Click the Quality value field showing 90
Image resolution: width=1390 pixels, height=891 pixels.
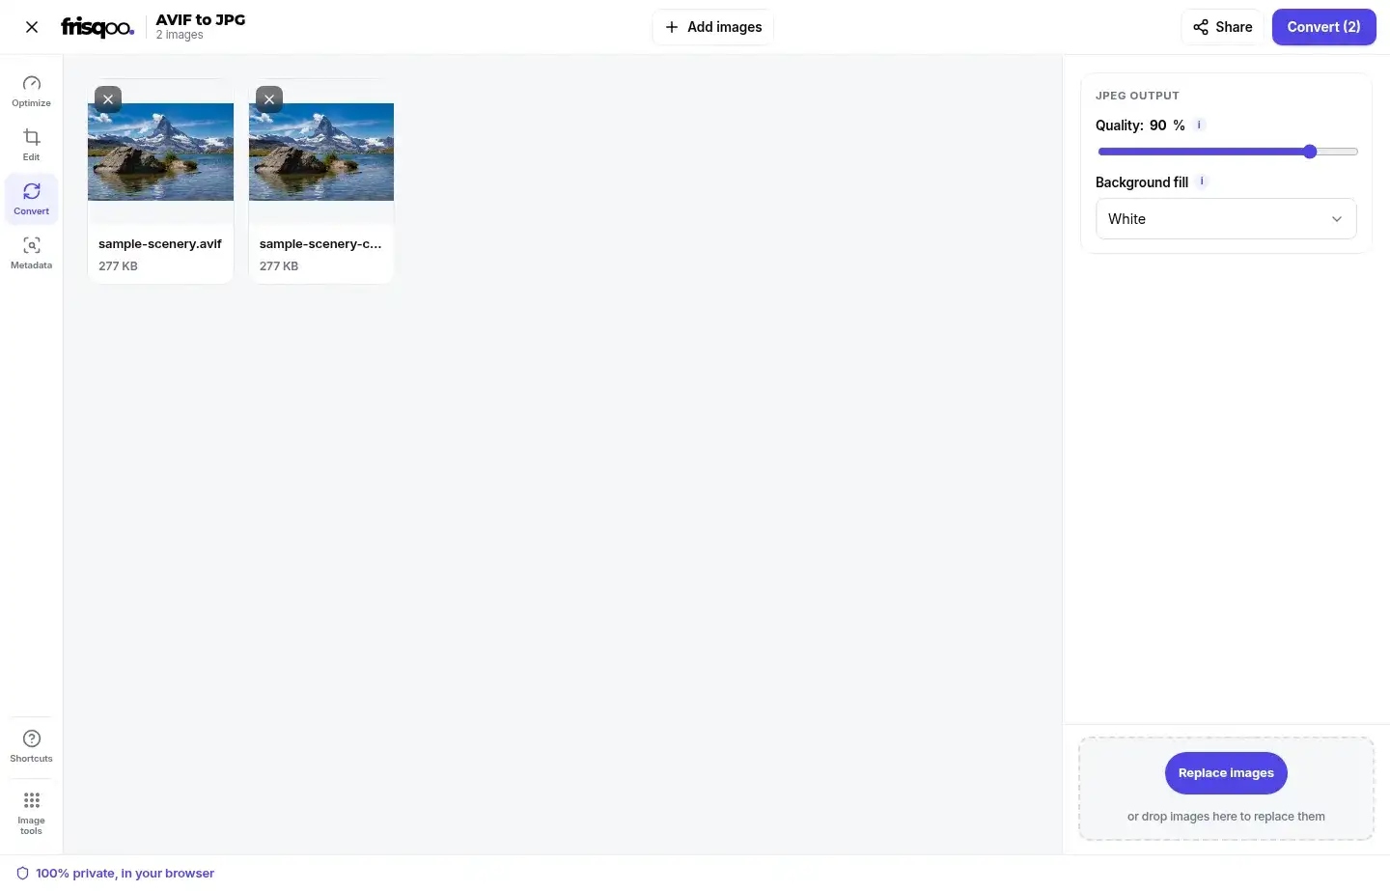coord(1158,125)
